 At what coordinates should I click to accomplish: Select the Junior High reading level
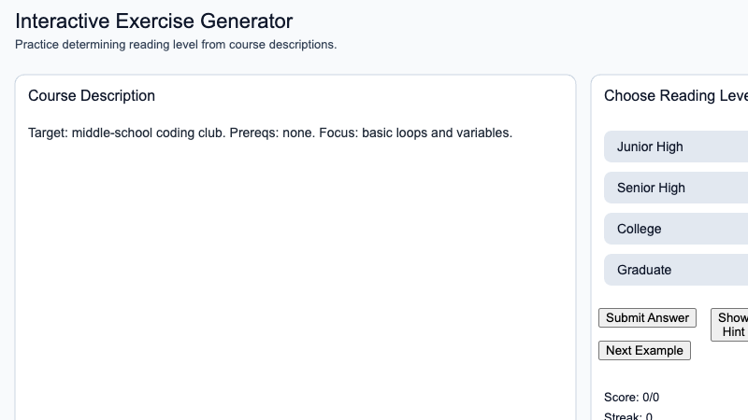click(675, 147)
